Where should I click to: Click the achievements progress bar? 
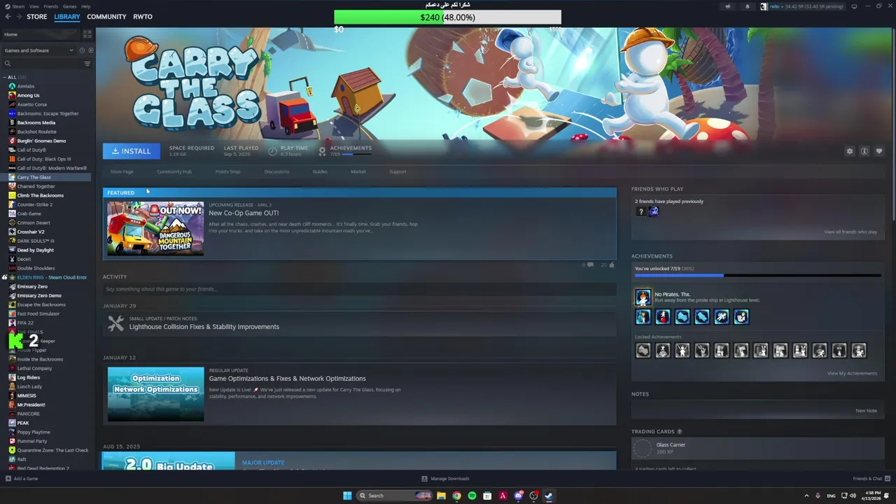[757, 275]
